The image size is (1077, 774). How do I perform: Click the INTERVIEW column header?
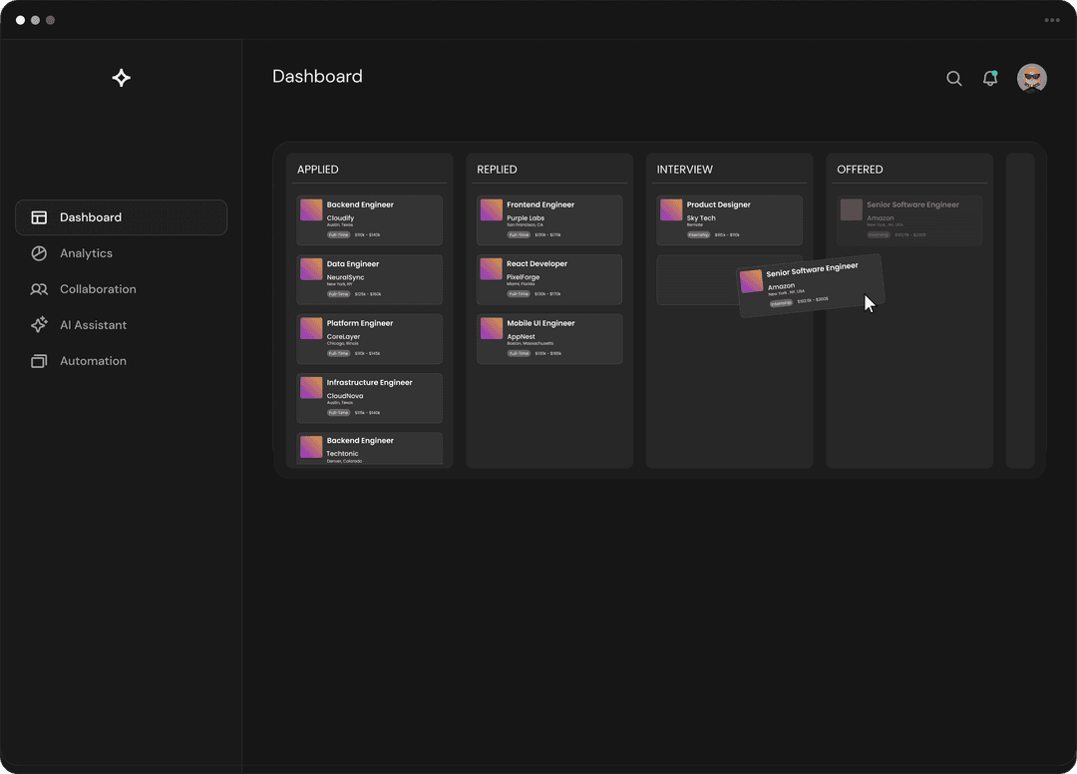(x=684, y=170)
